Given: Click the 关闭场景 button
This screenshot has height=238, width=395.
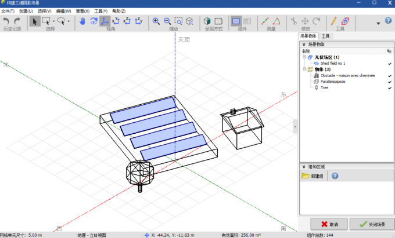Looking at the screenshot, I should tap(372, 224).
